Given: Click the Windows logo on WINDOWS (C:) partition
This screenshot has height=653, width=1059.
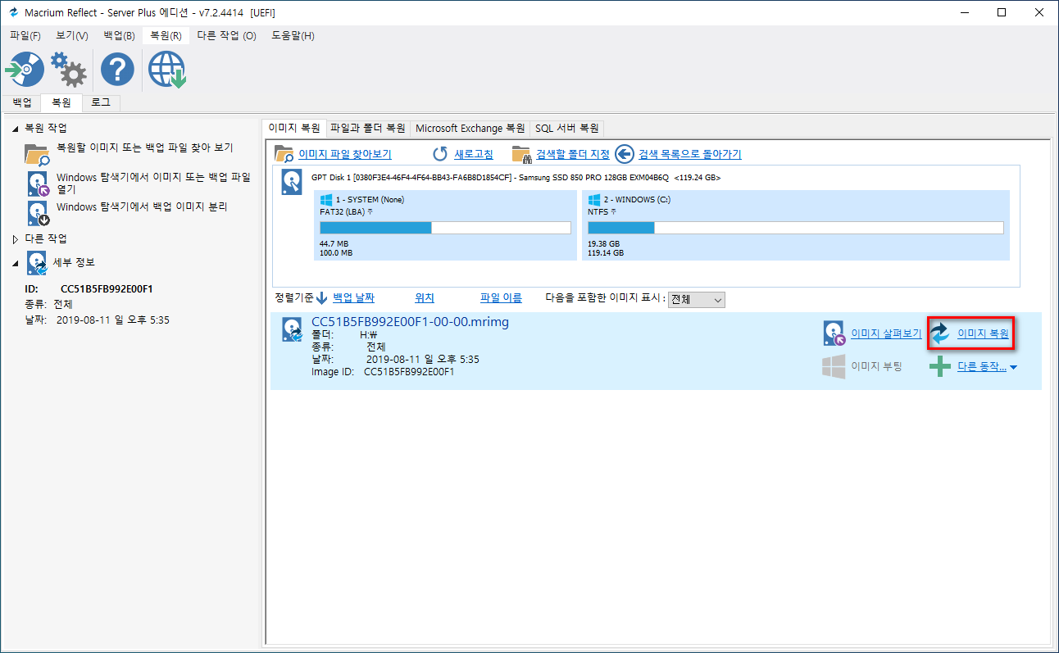Looking at the screenshot, I should click(x=594, y=199).
